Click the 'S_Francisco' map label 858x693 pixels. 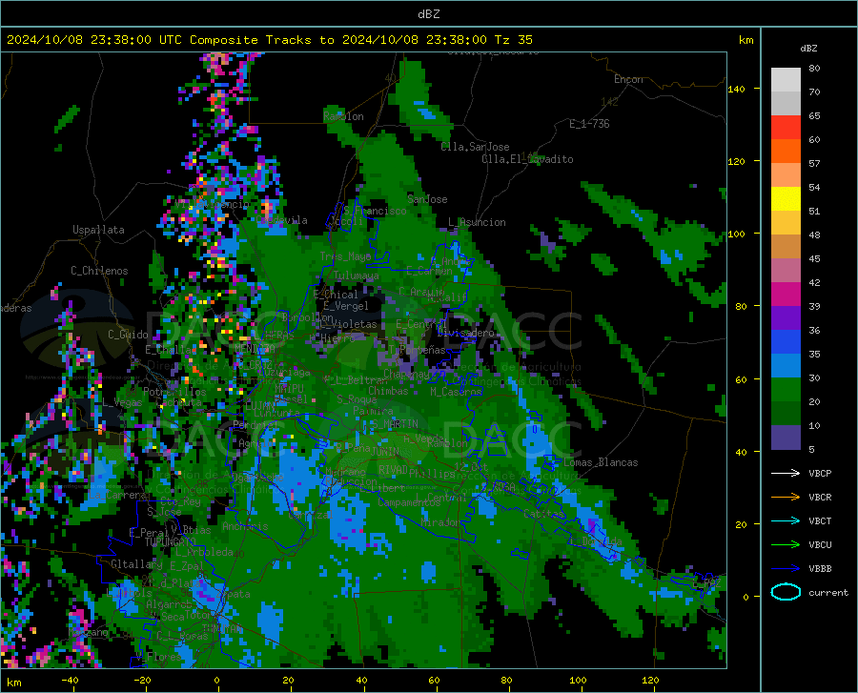[x=375, y=211]
